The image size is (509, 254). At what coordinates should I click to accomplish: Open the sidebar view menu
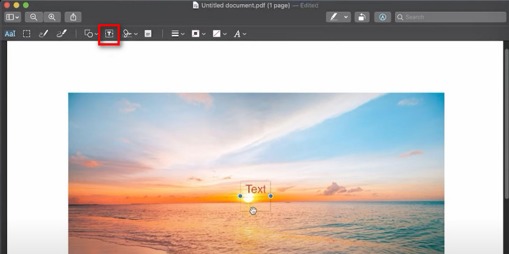pyautogui.click(x=13, y=17)
